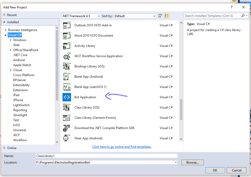The image size is (251, 177).
Task: Click the template list scroll down arrow
Action: 181,139
